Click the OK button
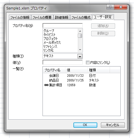The height and width of the screenshot is (138, 134). (85, 125)
